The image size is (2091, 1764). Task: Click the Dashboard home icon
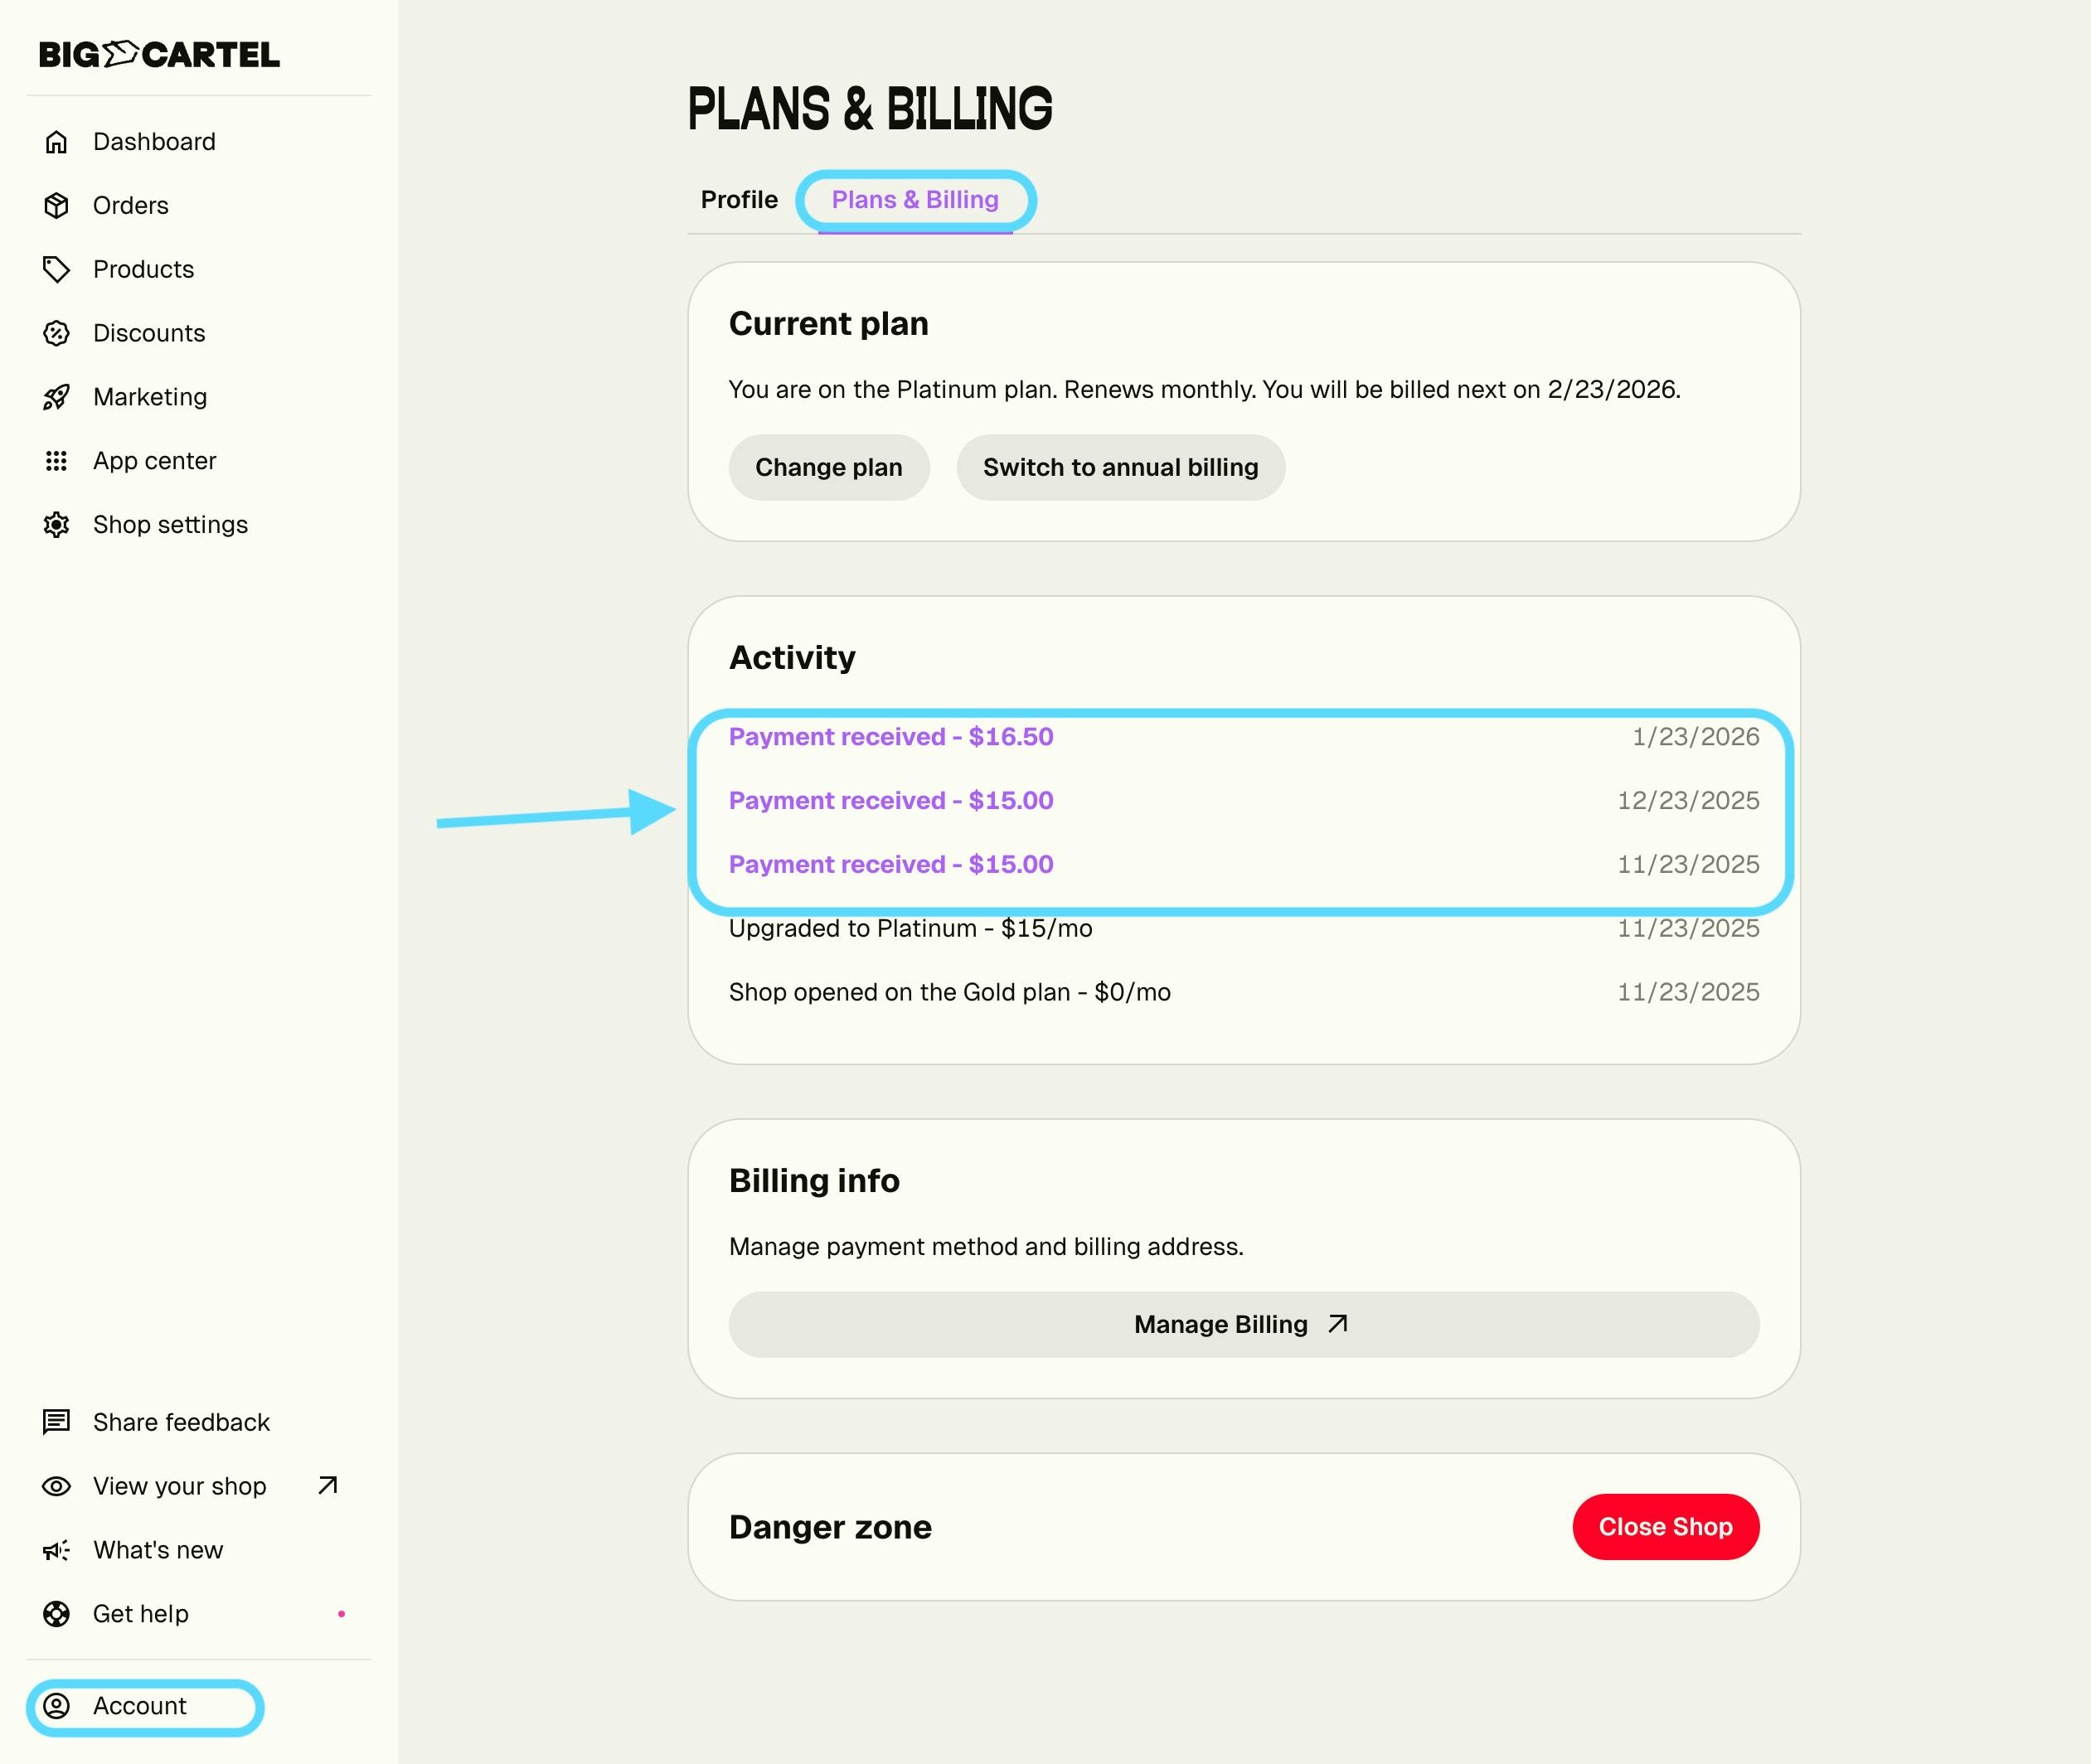[x=56, y=142]
